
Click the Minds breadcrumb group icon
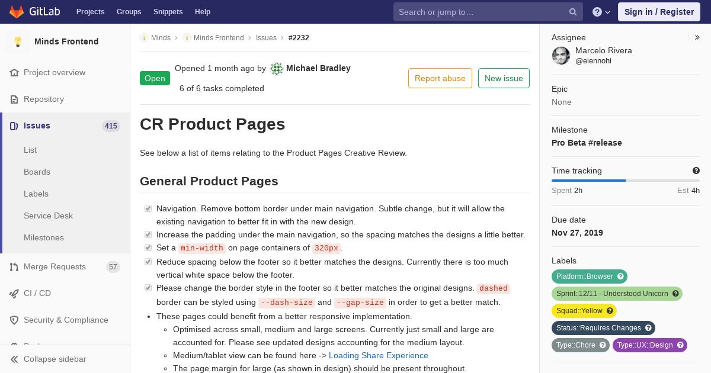[x=144, y=37]
